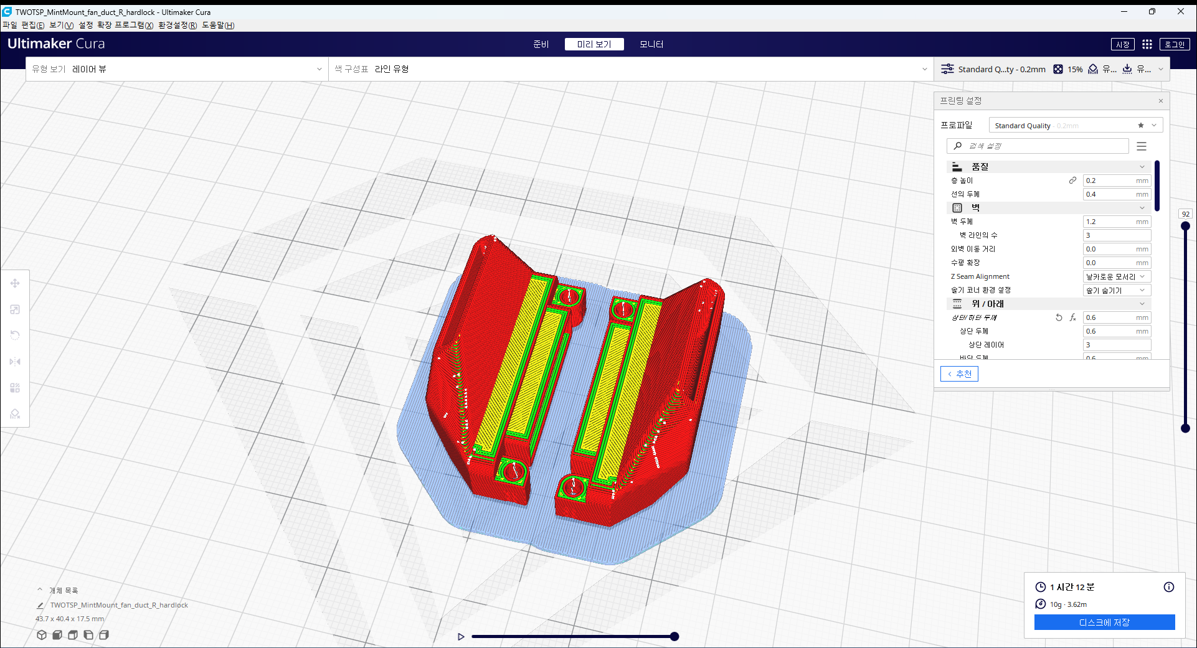
Task: Open the Z Seam Alignment dropdown
Action: [1117, 276]
